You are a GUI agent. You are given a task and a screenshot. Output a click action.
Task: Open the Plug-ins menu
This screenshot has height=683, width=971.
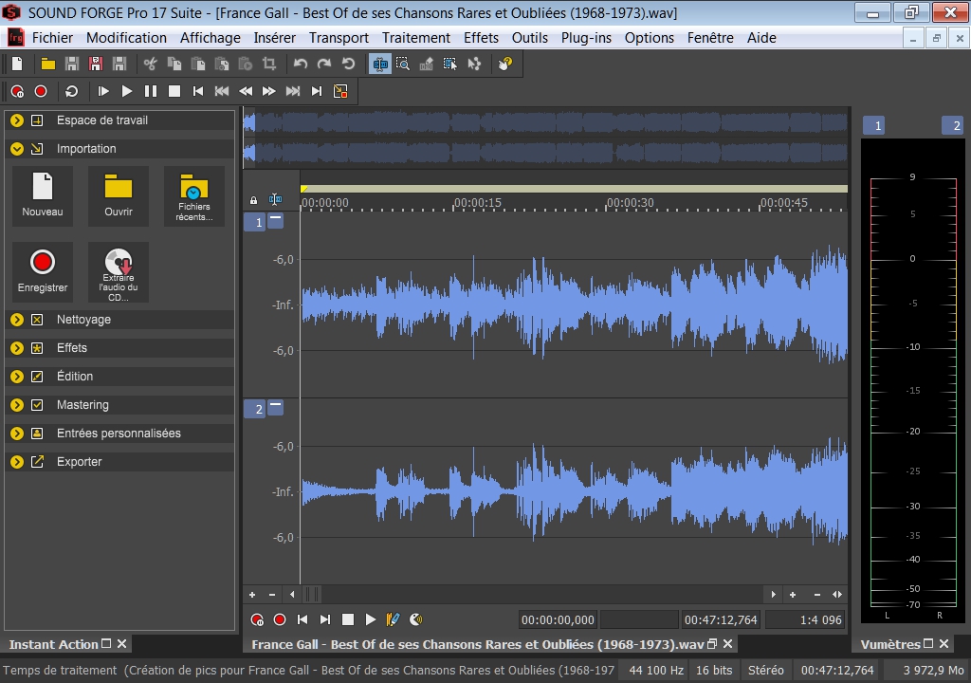(x=586, y=38)
